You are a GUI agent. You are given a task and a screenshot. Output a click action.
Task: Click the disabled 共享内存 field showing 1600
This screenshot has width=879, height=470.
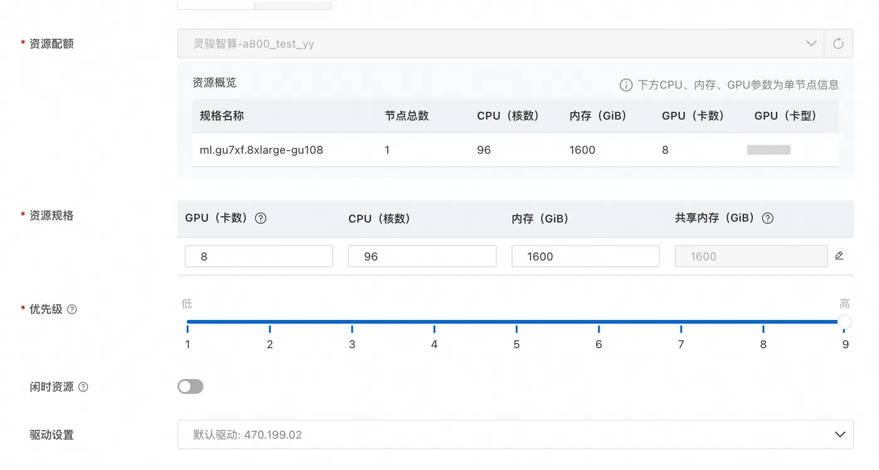coord(751,256)
